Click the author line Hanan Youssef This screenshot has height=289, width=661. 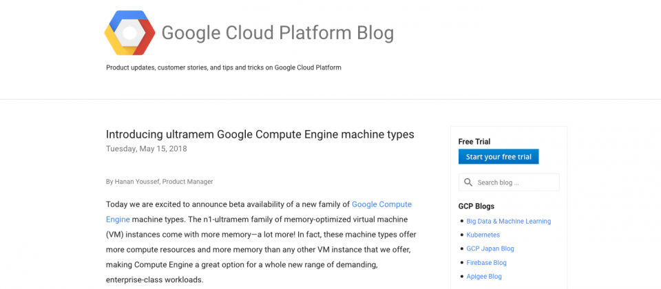coord(159,182)
